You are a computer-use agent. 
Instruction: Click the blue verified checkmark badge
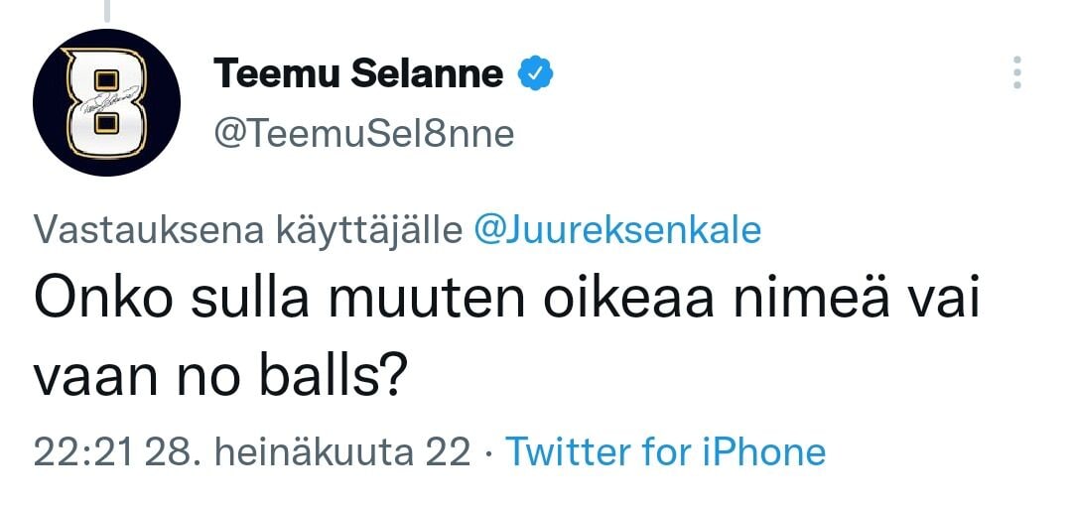point(536,72)
